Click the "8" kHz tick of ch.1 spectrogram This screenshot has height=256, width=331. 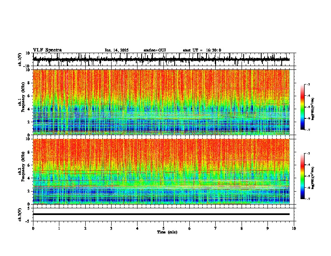tap(29, 83)
